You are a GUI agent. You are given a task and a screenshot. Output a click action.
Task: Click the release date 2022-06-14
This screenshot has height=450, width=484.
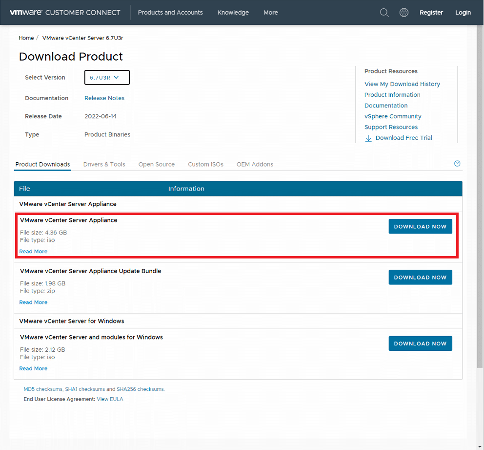click(x=101, y=116)
